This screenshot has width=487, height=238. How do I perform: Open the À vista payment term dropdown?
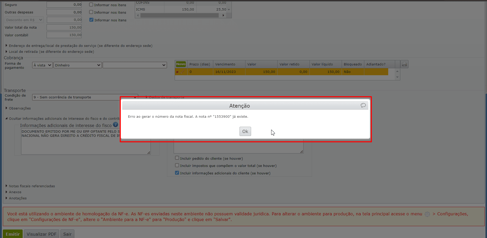click(42, 65)
